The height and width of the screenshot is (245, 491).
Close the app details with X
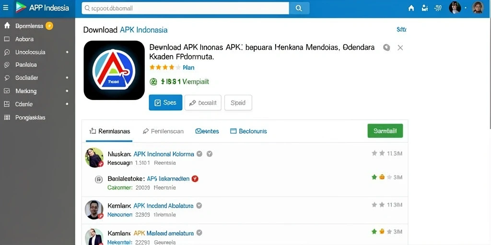(x=400, y=48)
